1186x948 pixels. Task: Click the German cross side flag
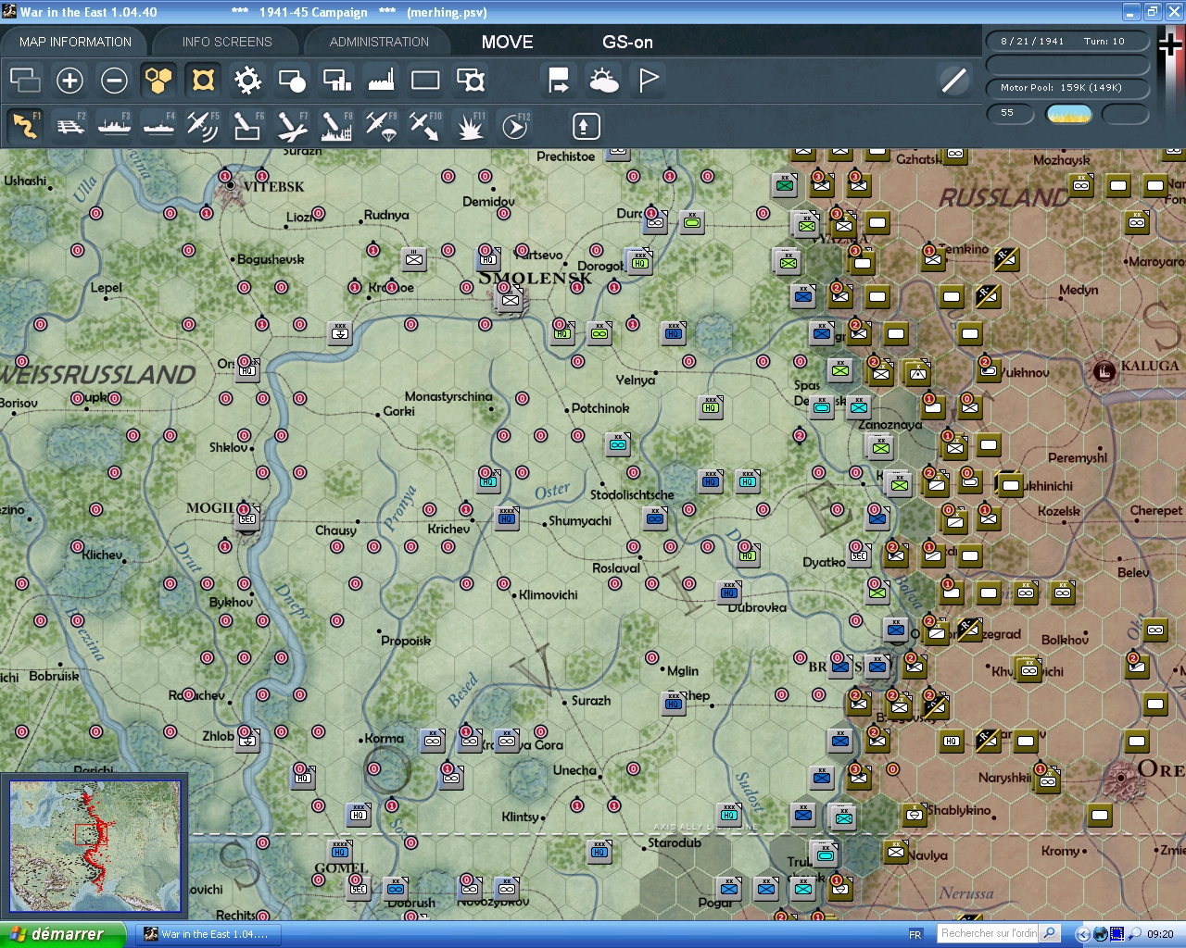click(1170, 43)
